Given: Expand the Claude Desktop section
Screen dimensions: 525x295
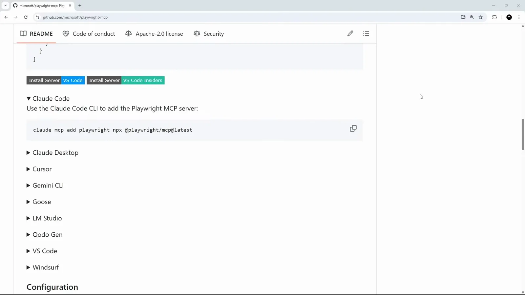Looking at the screenshot, I should (52, 153).
